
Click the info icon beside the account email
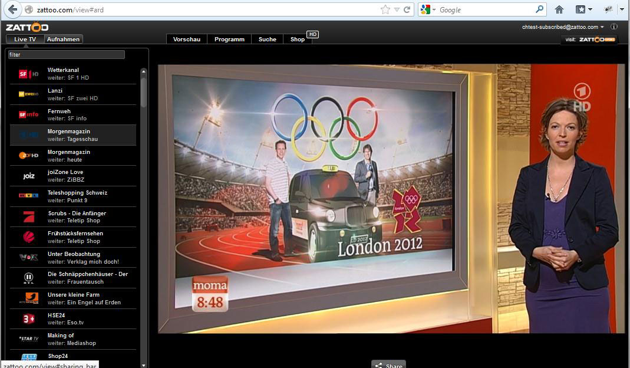click(x=614, y=27)
